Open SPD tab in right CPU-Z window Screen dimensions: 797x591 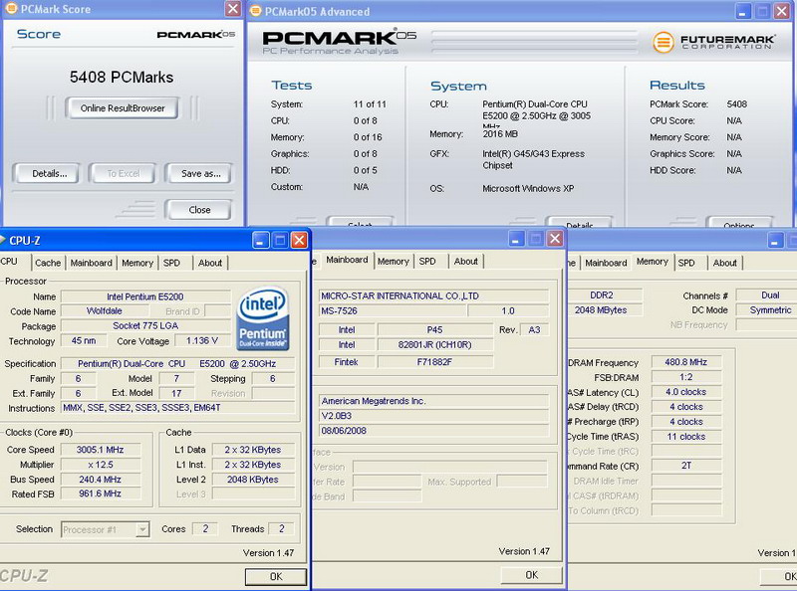tap(686, 263)
